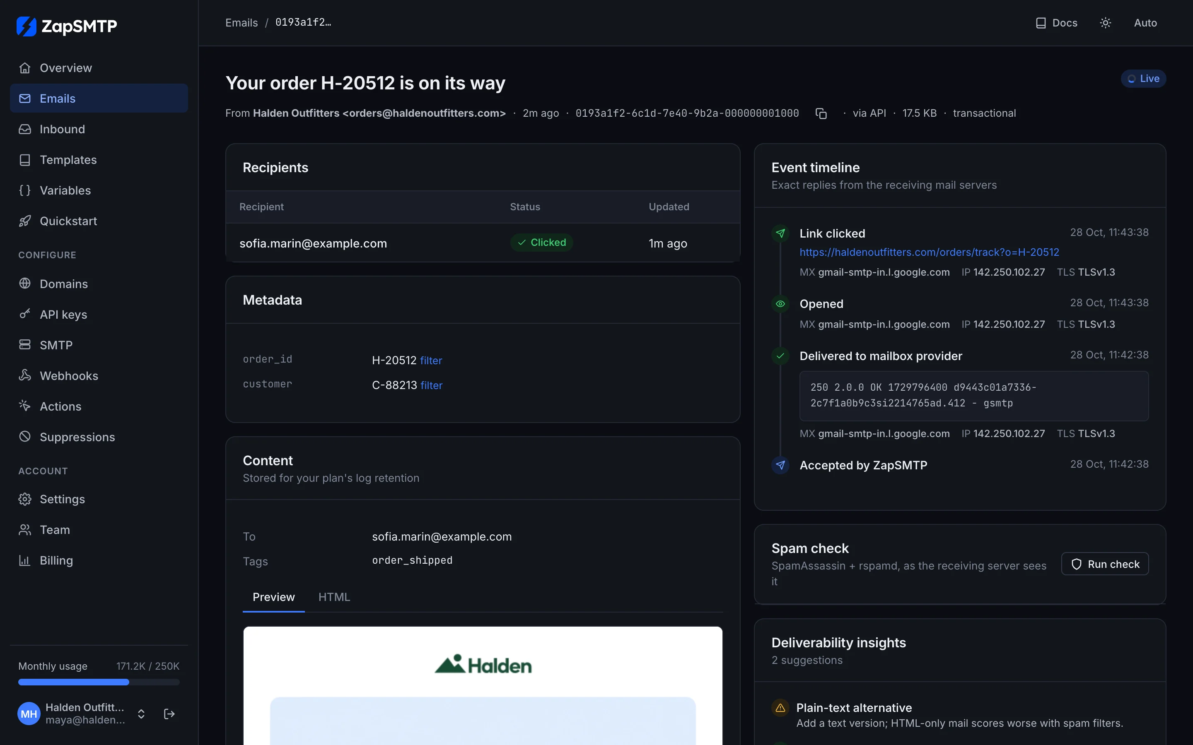Screen dimensions: 1193x745
Task: Click Accepted by ZapSMTP event
Action: [x=863, y=465]
